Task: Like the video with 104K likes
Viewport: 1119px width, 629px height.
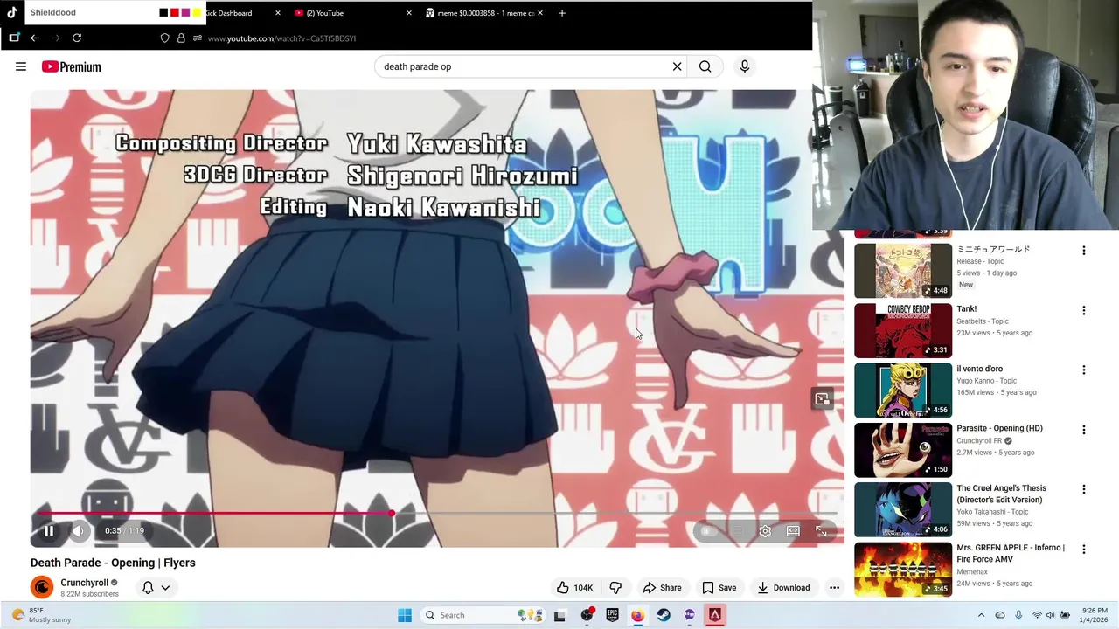Action: [574, 587]
